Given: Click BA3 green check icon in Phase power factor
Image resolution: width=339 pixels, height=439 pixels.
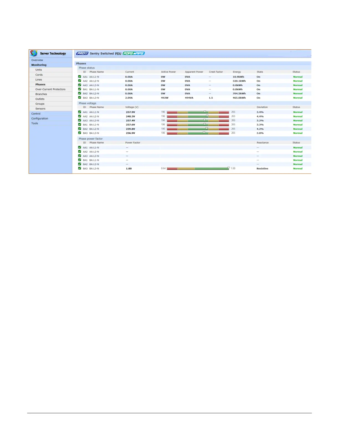Looking at the screenshot, I should (x=80, y=168).
